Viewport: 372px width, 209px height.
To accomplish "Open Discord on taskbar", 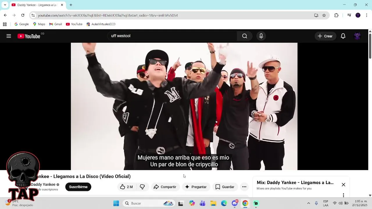I will pyautogui.click(x=235, y=203).
